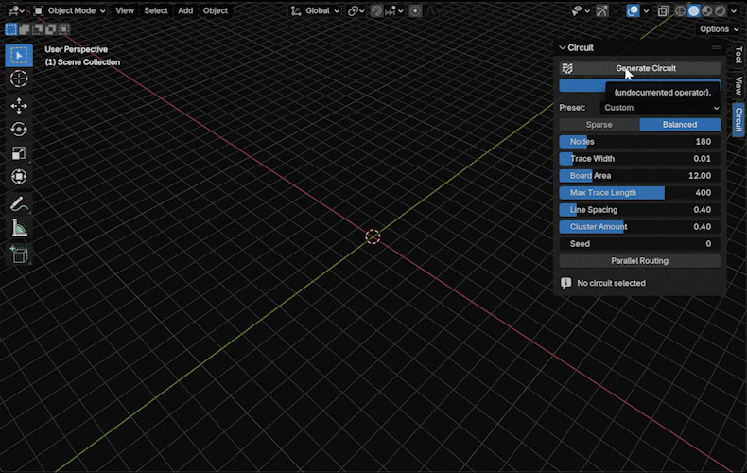Click the info icon beside No circuit selected
Screen dimensions: 747x473
tap(566, 283)
